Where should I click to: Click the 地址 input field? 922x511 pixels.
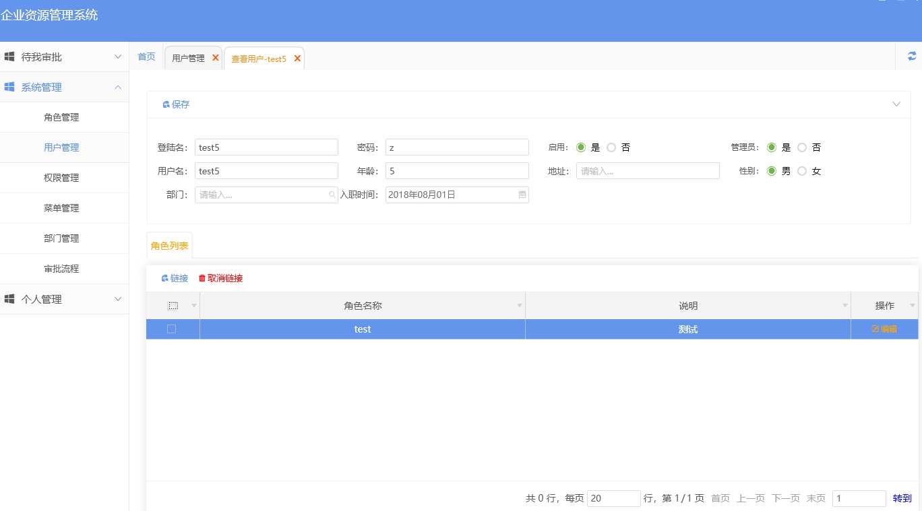pyautogui.click(x=648, y=171)
